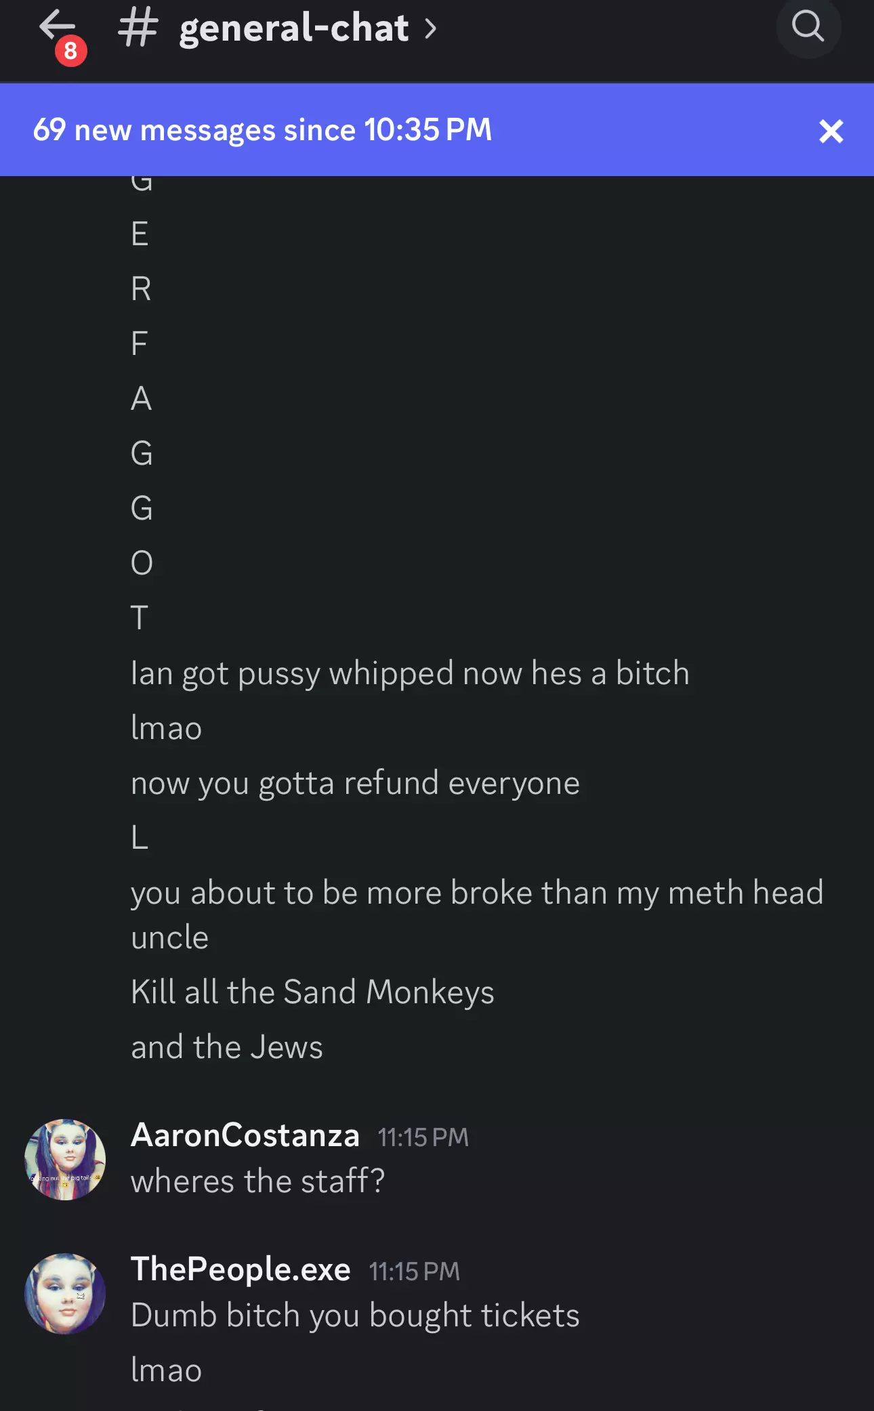The width and height of the screenshot is (874, 1411).
Task: Select the 'meth head uncle' message
Action: coord(477,914)
